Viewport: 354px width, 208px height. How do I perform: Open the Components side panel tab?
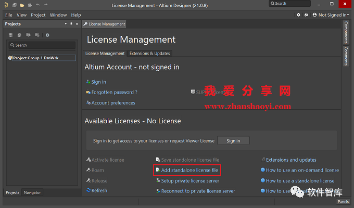coord(346,32)
